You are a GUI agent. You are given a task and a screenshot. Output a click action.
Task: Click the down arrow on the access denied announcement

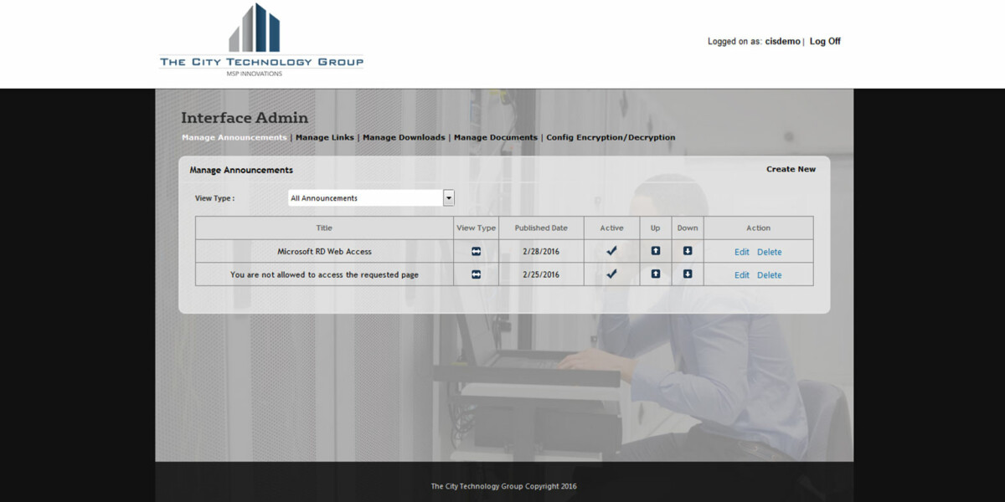687,274
